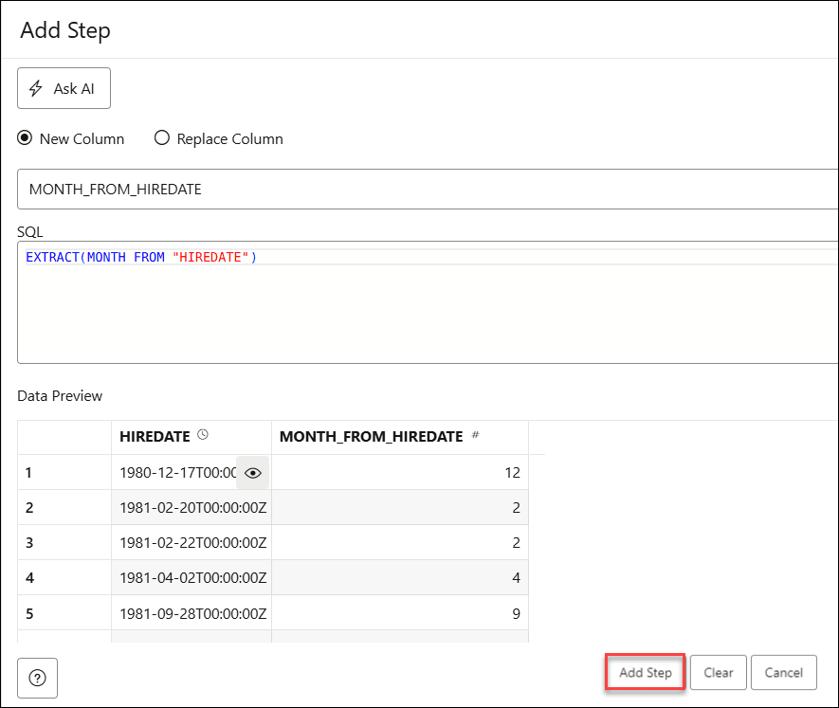The height and width of the screenshot is (708, 839).
Task: Click the clock icon beside HIREDATE header
Action: point(202,435)
